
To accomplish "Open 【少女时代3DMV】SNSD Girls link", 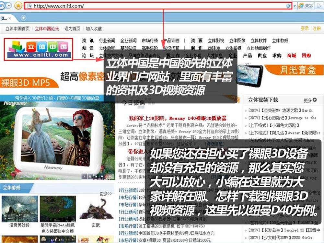I will coord(280,237).
